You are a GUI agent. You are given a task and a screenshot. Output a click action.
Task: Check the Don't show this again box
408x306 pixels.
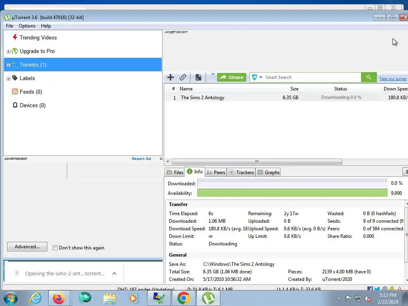(55, 248)
